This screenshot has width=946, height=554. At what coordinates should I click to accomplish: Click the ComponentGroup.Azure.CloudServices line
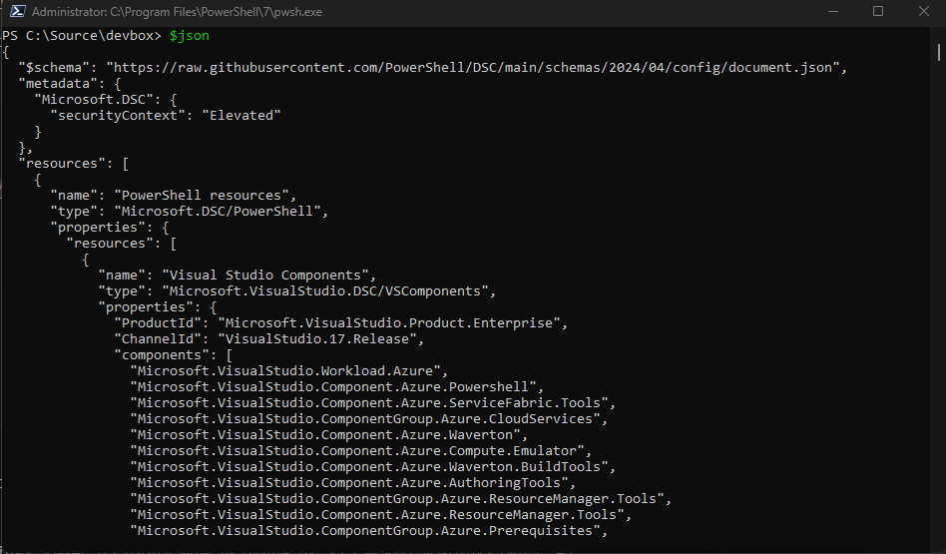(x=368, y=419)
